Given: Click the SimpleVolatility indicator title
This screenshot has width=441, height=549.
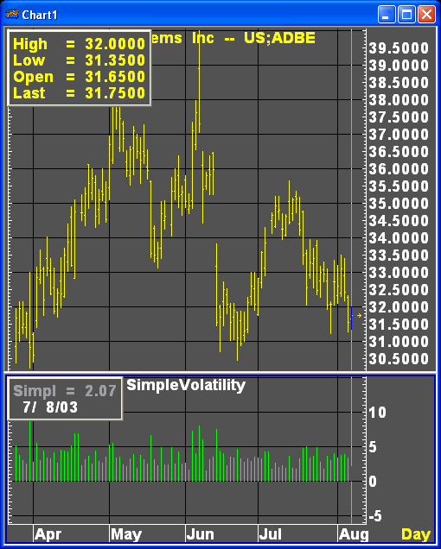Looking at the screenshot, I should click(186, 386).
